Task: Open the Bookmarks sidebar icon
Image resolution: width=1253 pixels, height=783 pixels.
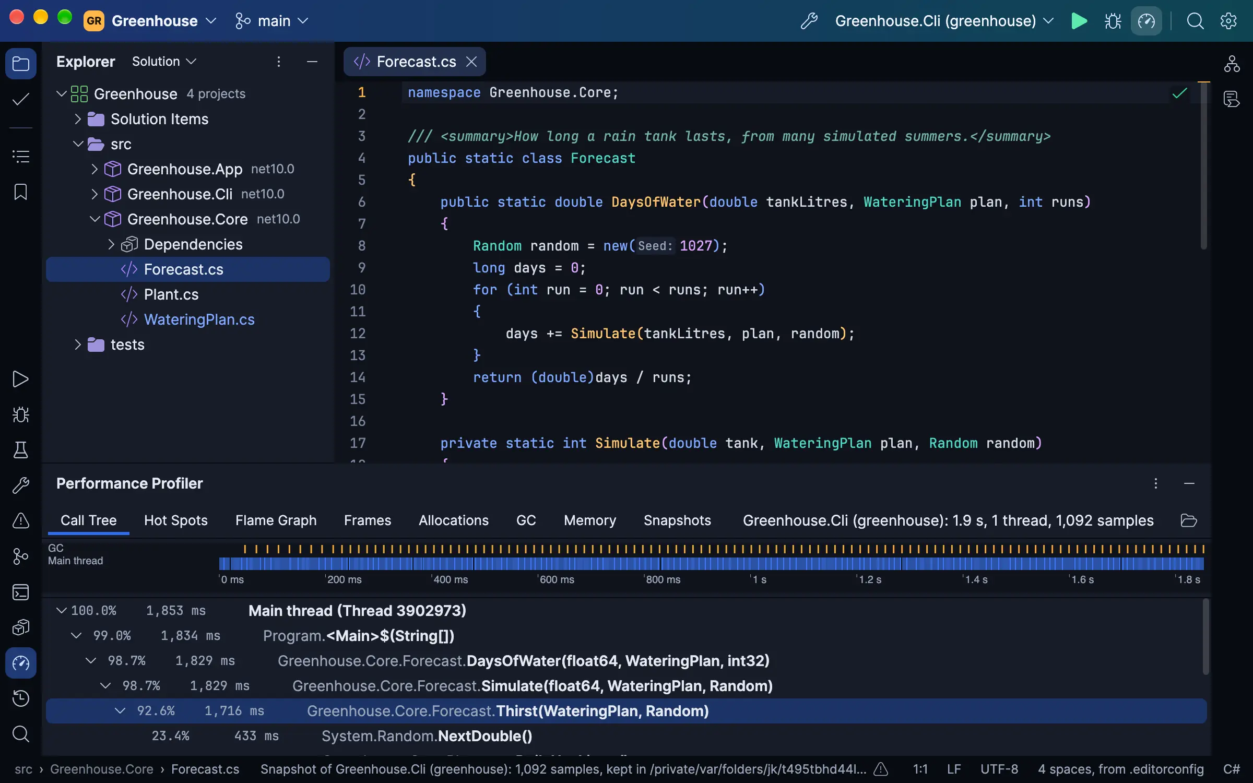Action: (x=21, y=192)
